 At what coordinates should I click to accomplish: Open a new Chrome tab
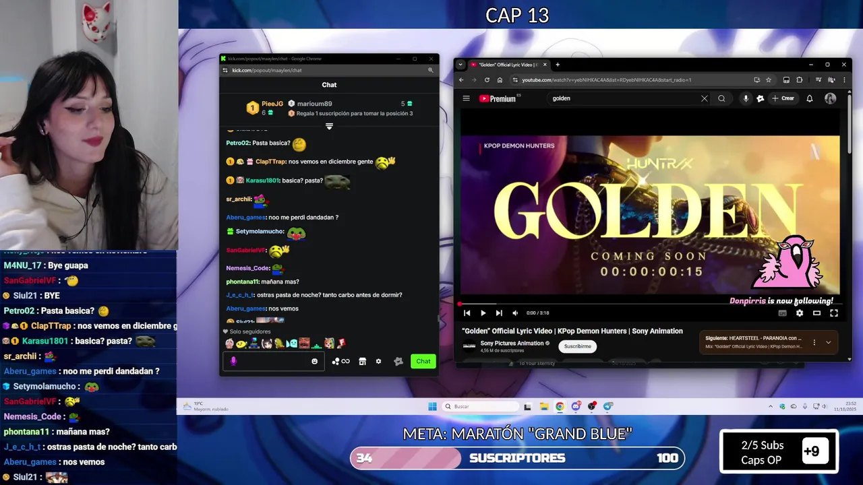[558, 65]
